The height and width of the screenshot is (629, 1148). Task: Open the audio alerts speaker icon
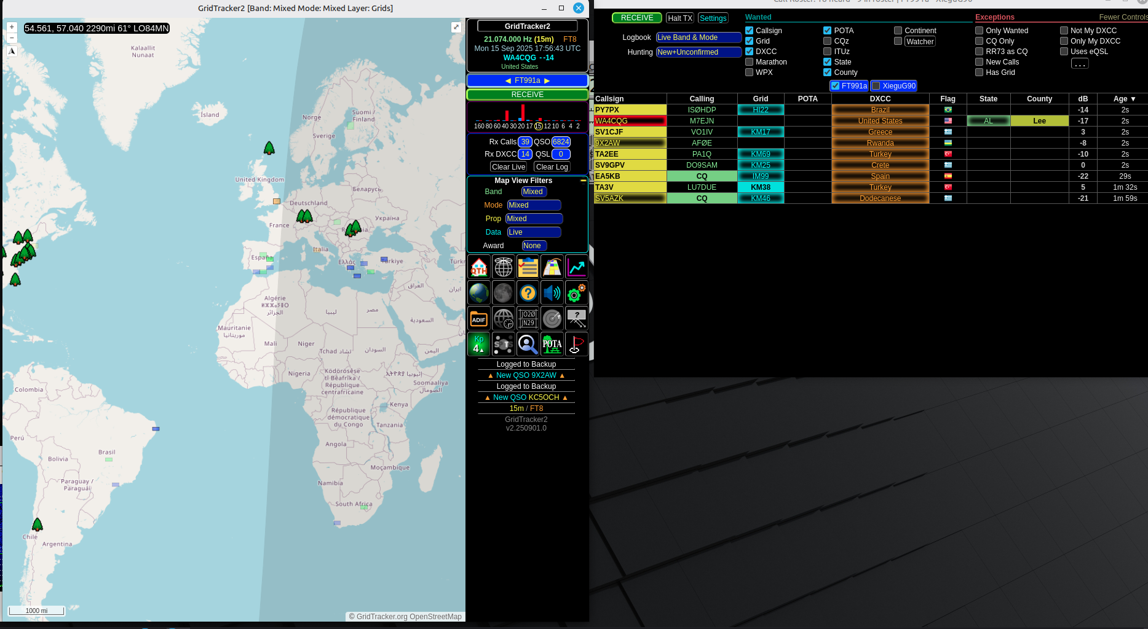pos(552,292)
